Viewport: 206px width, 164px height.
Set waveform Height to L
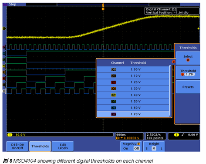pyautogui.click(x=161, y=148)
